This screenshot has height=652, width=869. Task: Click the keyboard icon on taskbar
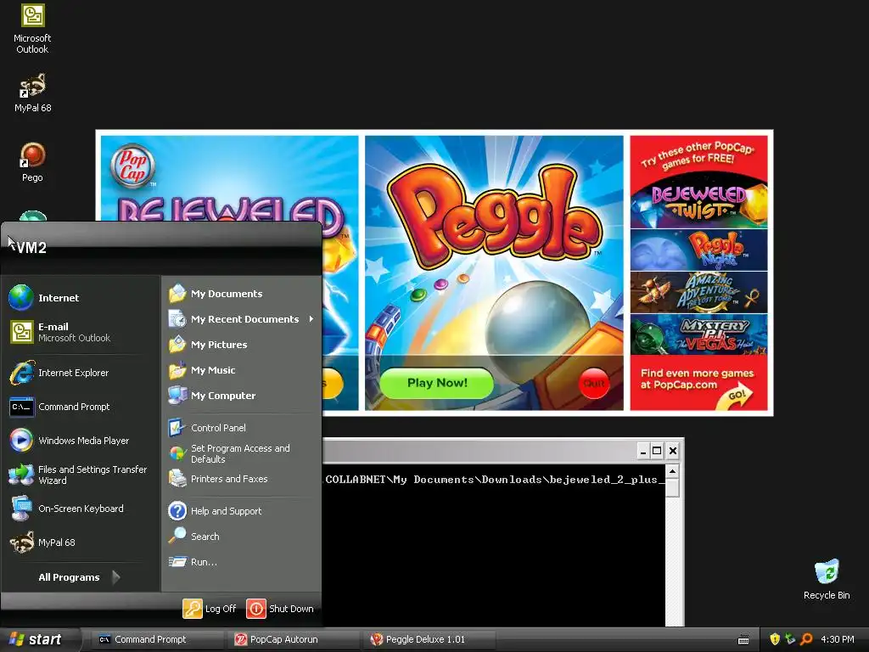point(743,640)
